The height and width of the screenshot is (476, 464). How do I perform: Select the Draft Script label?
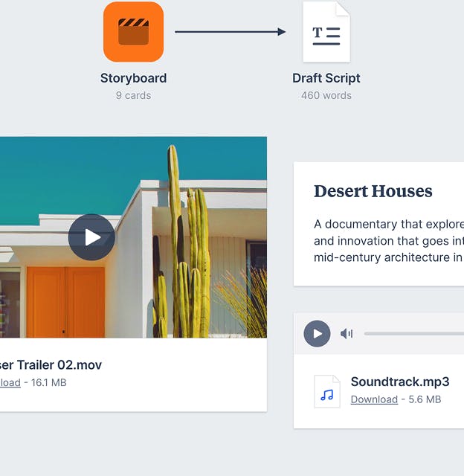coord(326,78)
